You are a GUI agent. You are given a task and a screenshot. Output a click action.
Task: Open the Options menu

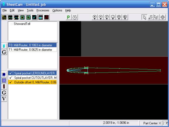click(x=57, y=10)
